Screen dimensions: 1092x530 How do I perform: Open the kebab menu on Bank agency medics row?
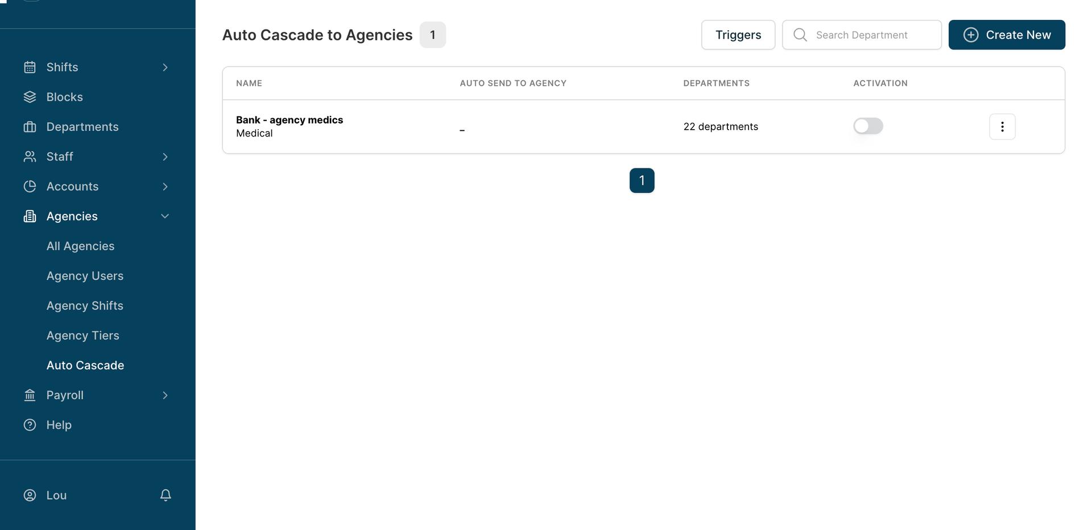(x=1002, y=126)
